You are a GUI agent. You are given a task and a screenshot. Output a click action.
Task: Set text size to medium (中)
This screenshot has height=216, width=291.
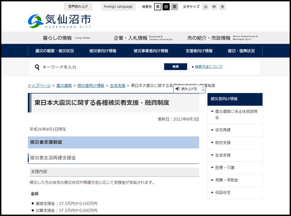point(214,7)
